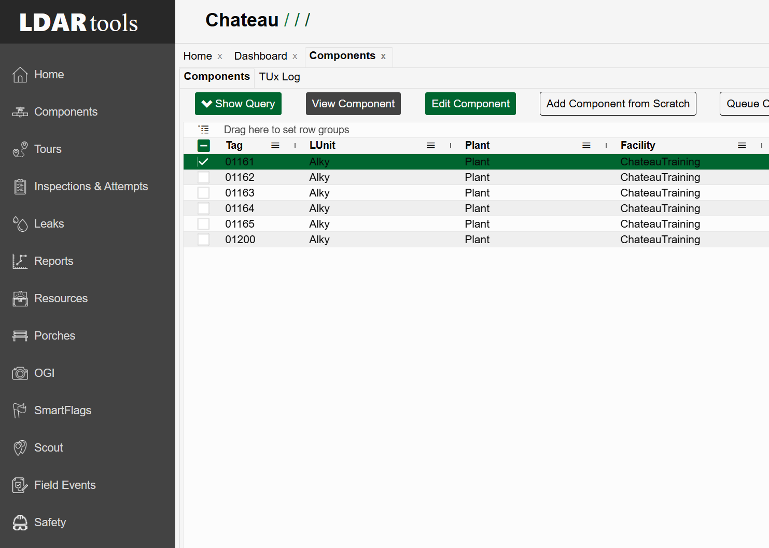The width and height of the screenshot is (769, 548).
Task: Check the row 01165 checkbox
Action: pyautogui.click(x=204, y=224)
